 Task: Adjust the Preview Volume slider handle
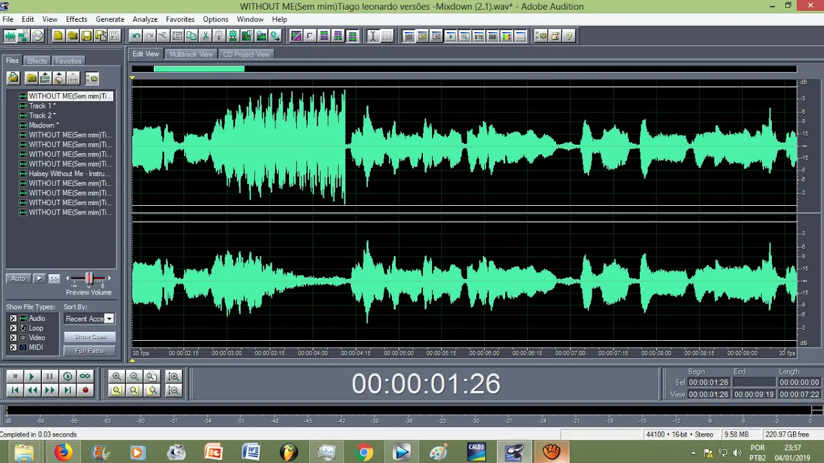(x=89, y=278)
